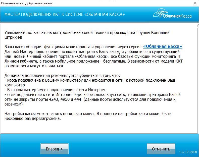This screenshot has width=199, height=157.
Task: Click the line До начала подключения рекомендуется
Action: pos(63,75)
